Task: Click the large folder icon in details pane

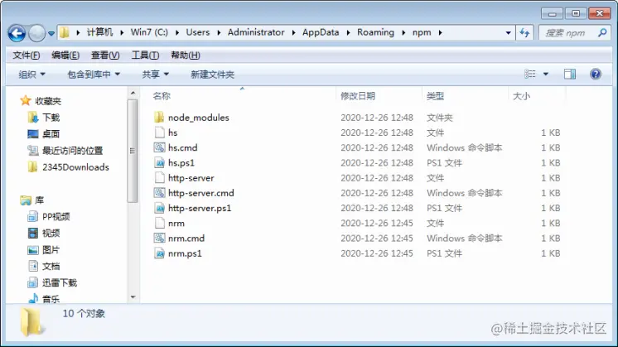Action: (31, 322)
